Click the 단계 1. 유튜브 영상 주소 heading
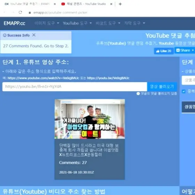The height and width of the screenshot is (195, 195). [36, 62]
